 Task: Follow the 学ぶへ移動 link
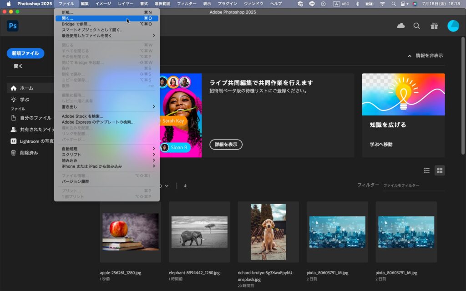click(x=381, y=145)
